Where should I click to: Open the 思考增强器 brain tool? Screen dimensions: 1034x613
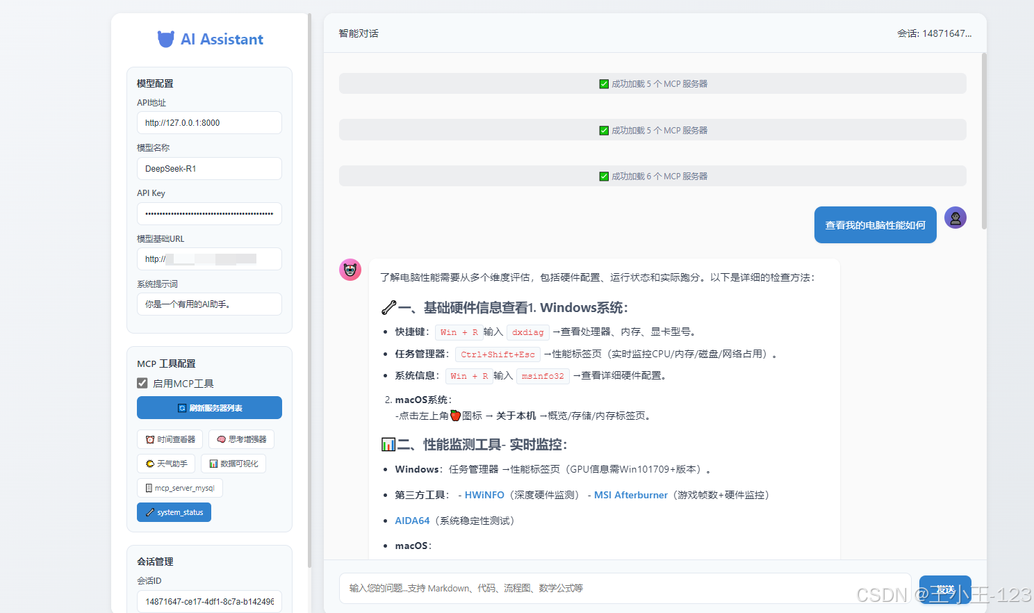click(241, 439)
